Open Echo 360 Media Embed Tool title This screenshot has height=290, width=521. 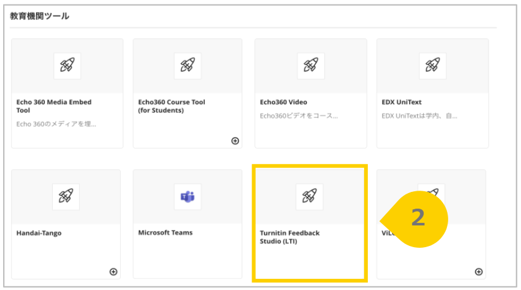click(x=54, y=106)
